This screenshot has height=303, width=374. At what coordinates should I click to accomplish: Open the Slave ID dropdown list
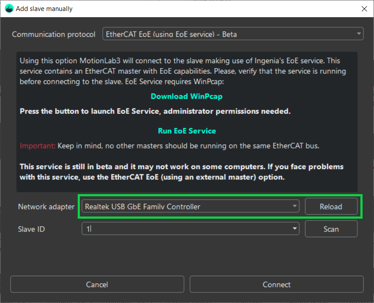pos(190,229)
